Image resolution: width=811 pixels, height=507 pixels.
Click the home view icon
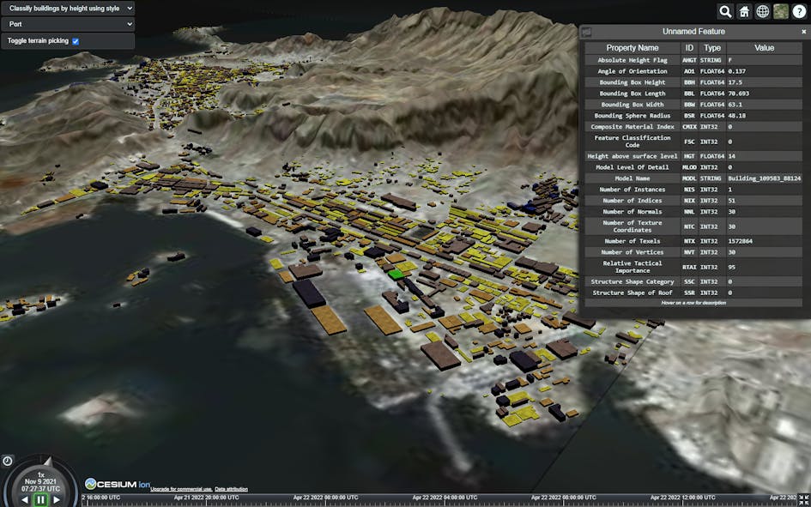[745, 11]
